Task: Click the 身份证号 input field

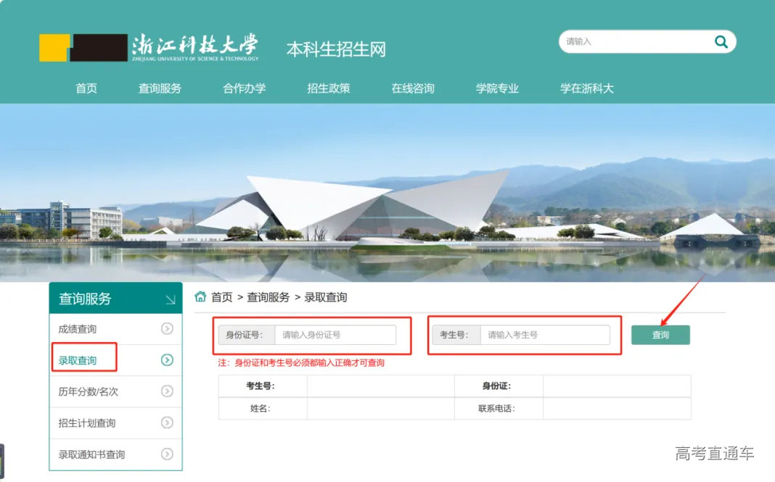Action: click(335, 335)
